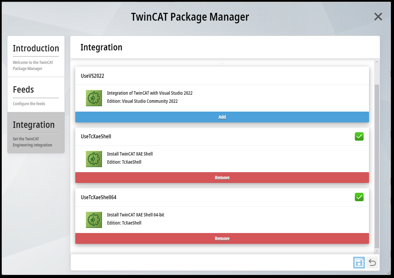Image resolution: width=394 pixels, height=278 pixels.
Task: Click the UseVS2022 gear integration icon
Action: tap(94, 98)
